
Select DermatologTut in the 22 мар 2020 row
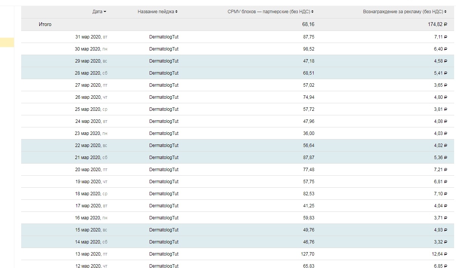pyautogui.click(x=164, y=145)
